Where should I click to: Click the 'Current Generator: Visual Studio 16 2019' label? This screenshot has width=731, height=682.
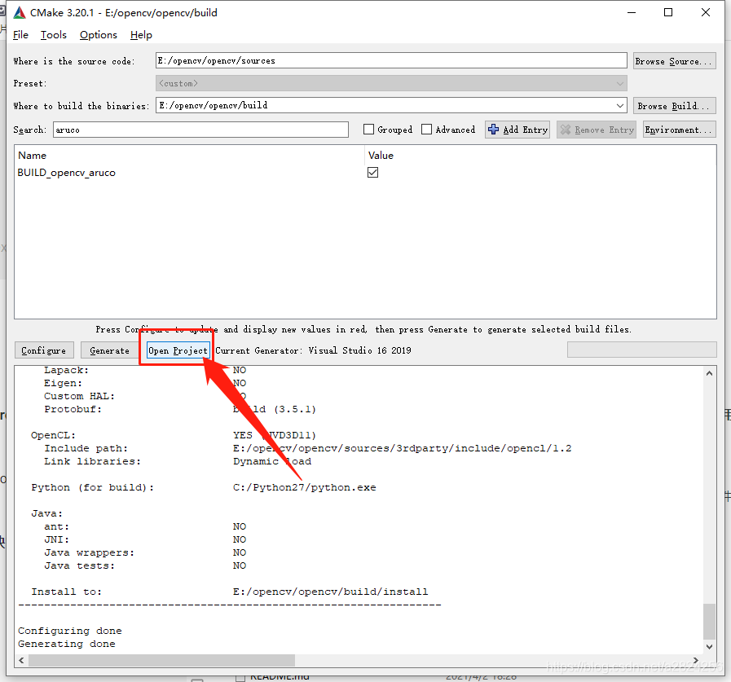click(x=313, y=350)
